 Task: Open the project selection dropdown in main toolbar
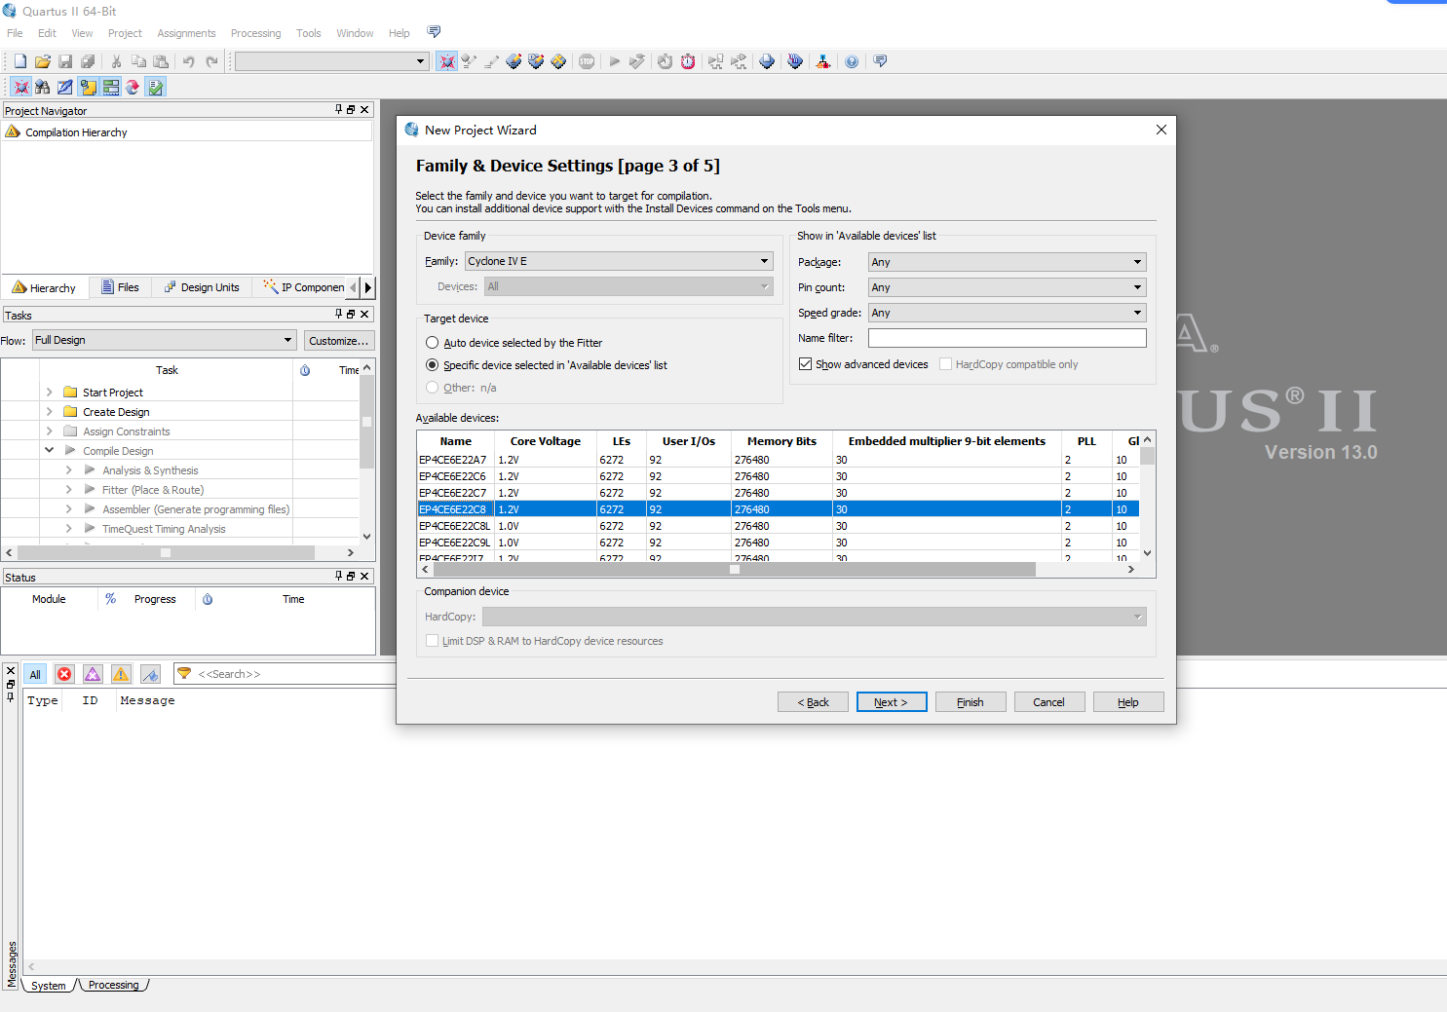point(331,61)
